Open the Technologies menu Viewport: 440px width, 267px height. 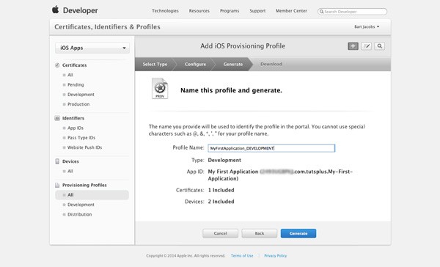click(x=165, y=11)
